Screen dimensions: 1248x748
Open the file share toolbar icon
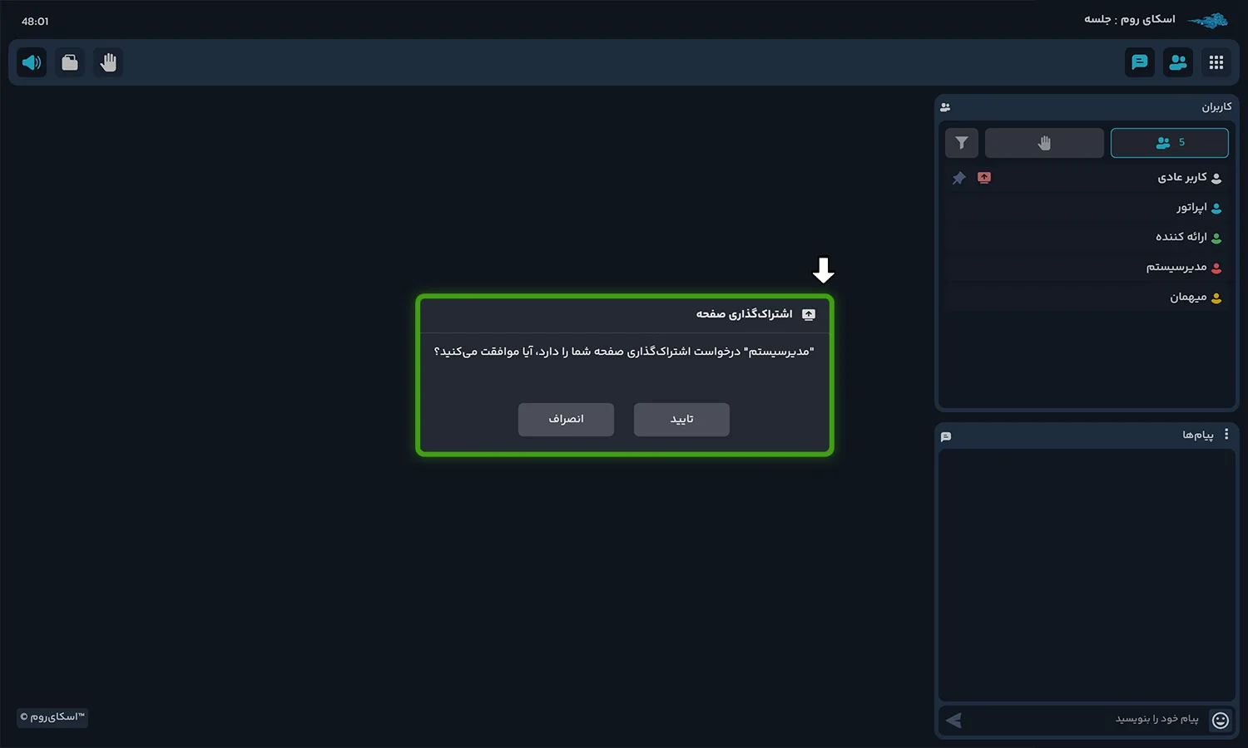pyautogui.click(x=70, y=62)
